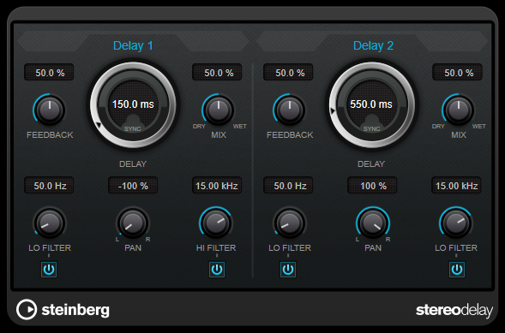Click Delay 1 Mix knob

pos(219,110)
